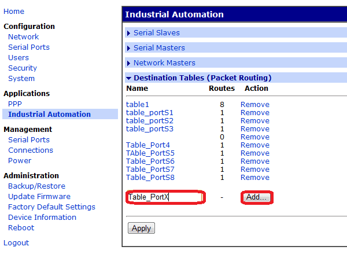Remove the Table_PortS8 entry

click(254, 178)
